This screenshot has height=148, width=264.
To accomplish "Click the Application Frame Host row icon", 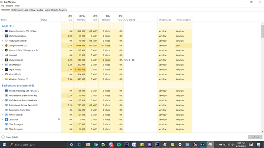I will (6, 110).
